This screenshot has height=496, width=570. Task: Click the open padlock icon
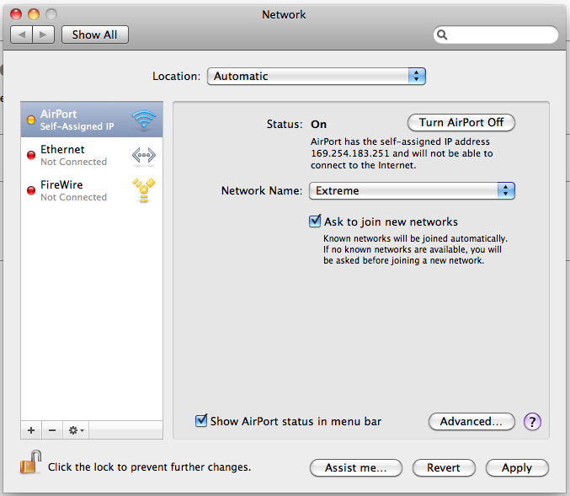[30, 461]
